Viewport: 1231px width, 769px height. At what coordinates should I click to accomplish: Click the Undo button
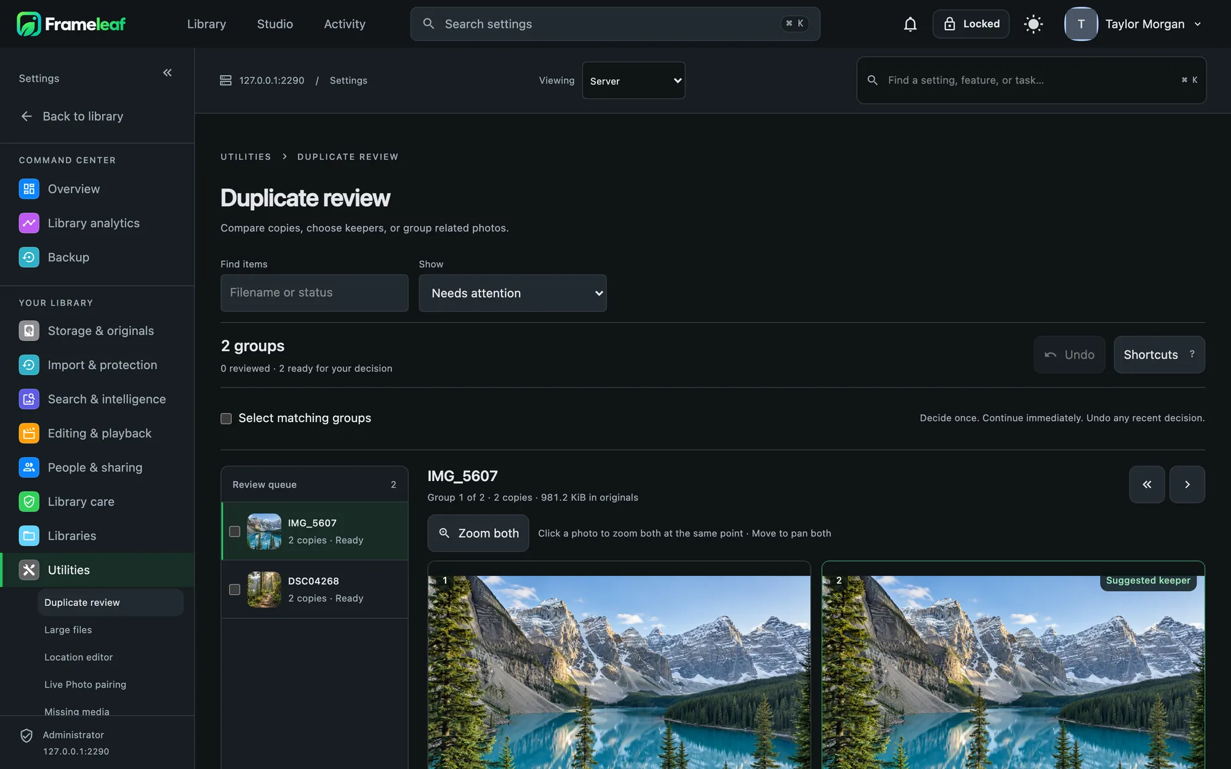pos(1069,355)
